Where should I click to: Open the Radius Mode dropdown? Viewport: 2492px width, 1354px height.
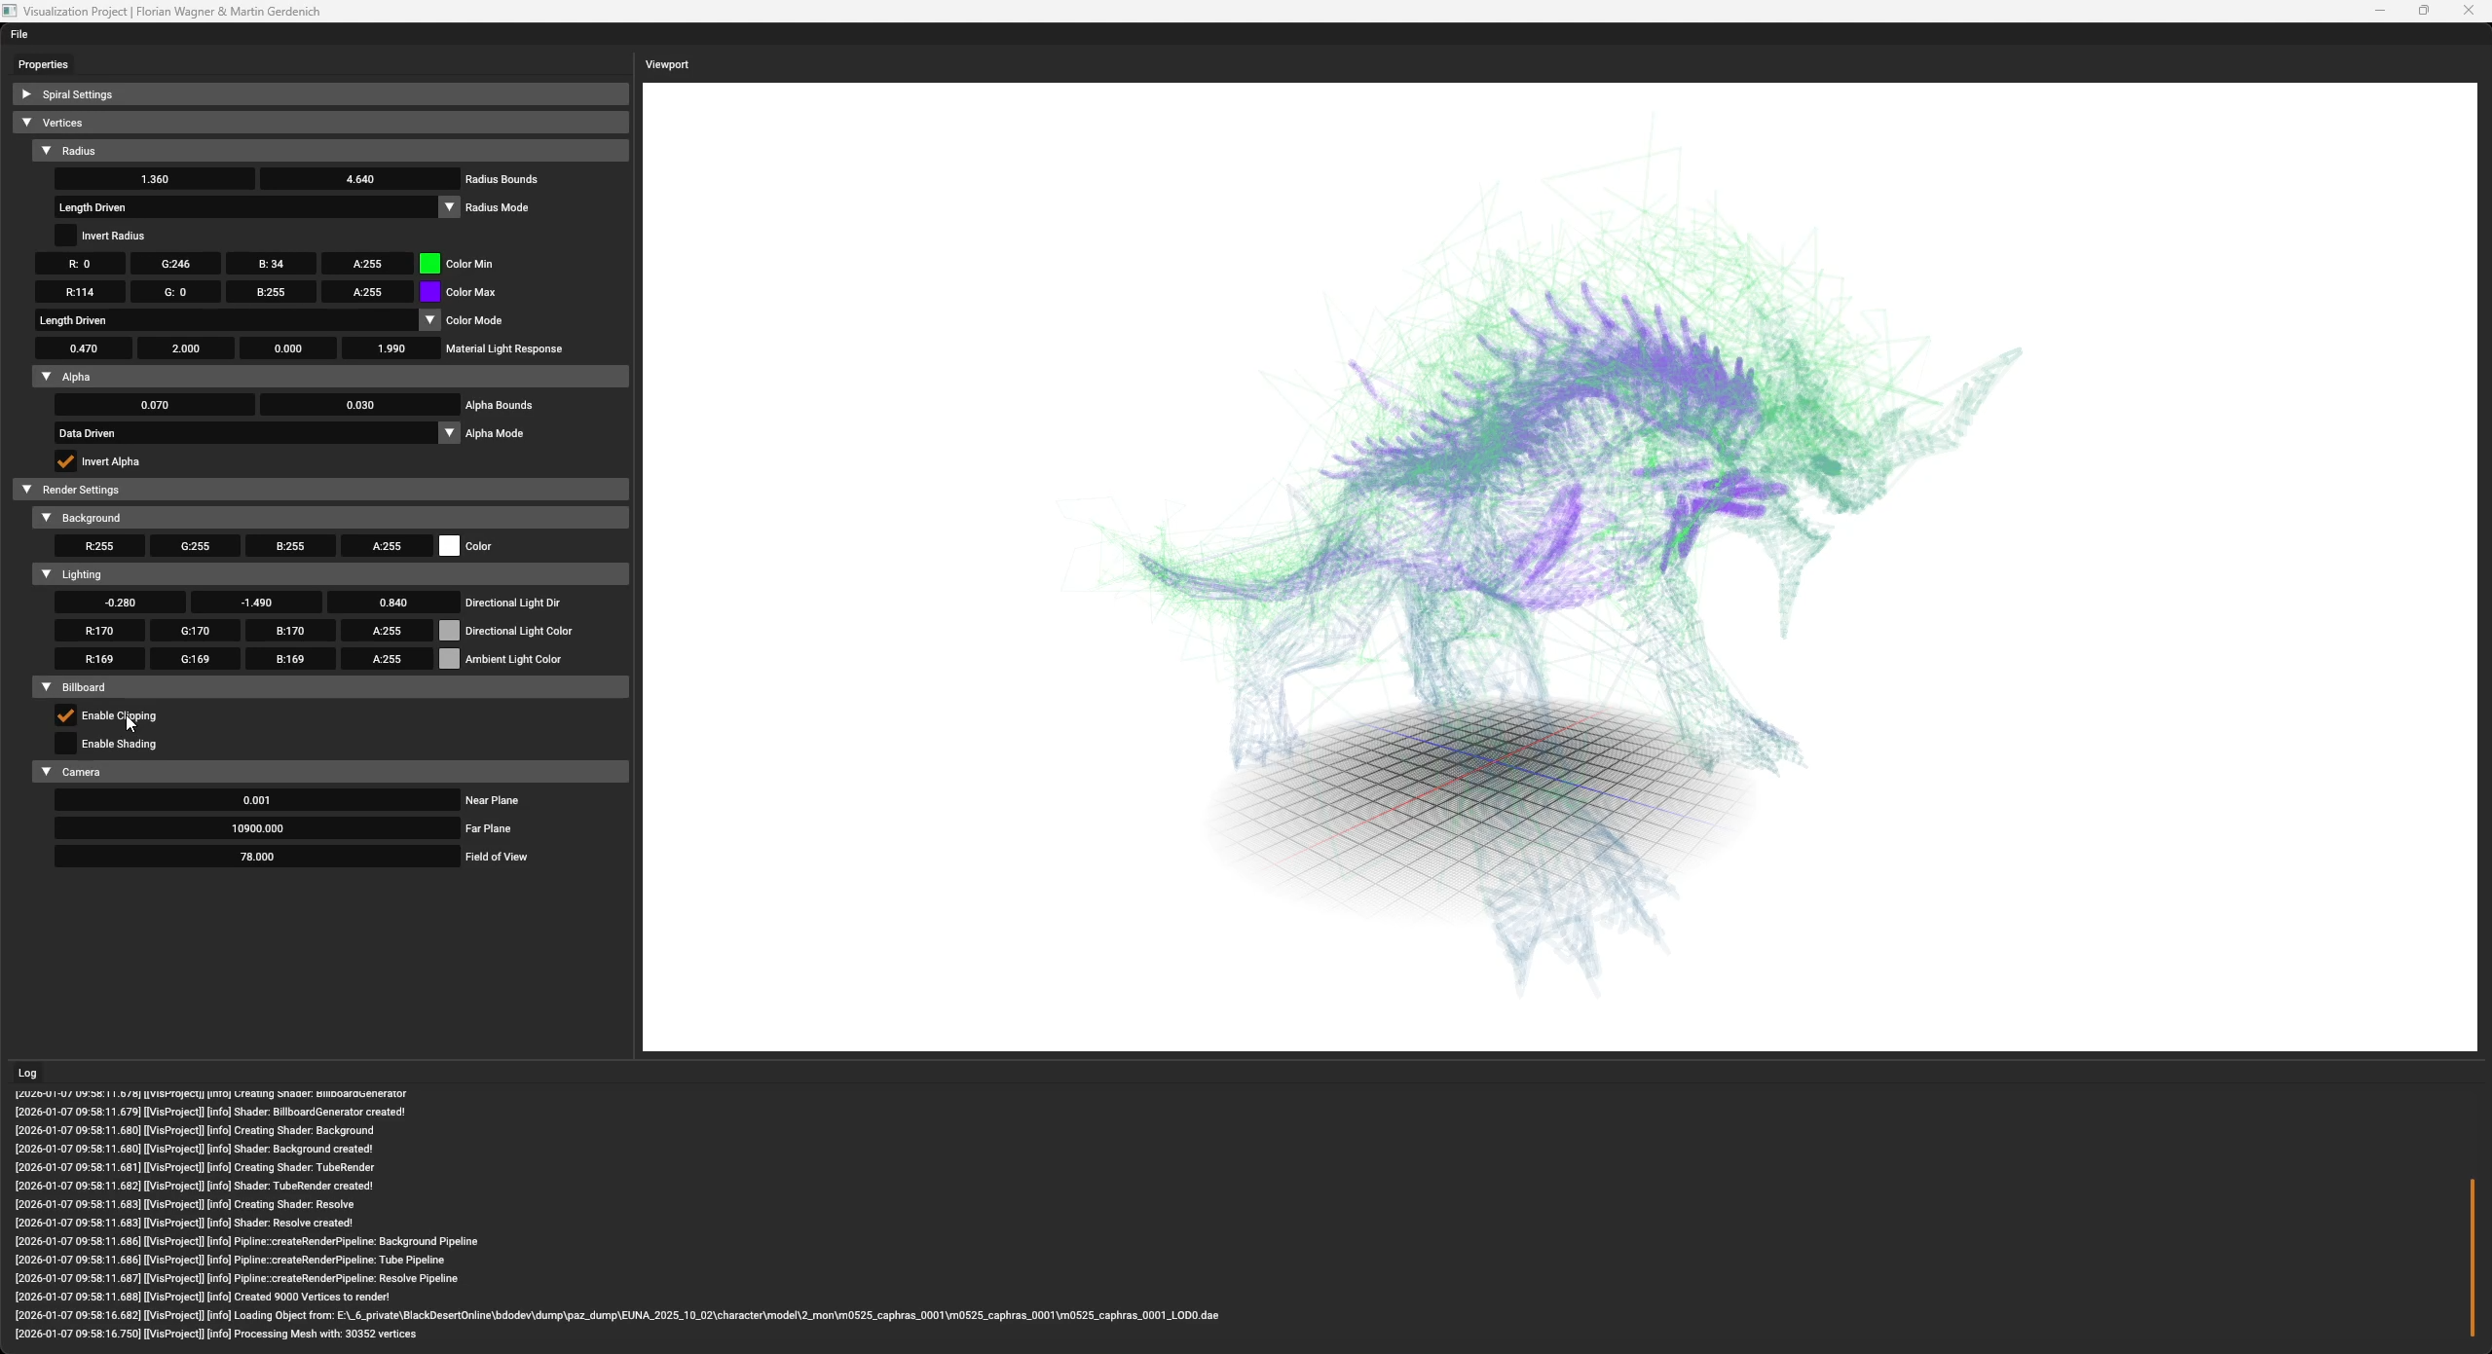click(x=449, y=207)
